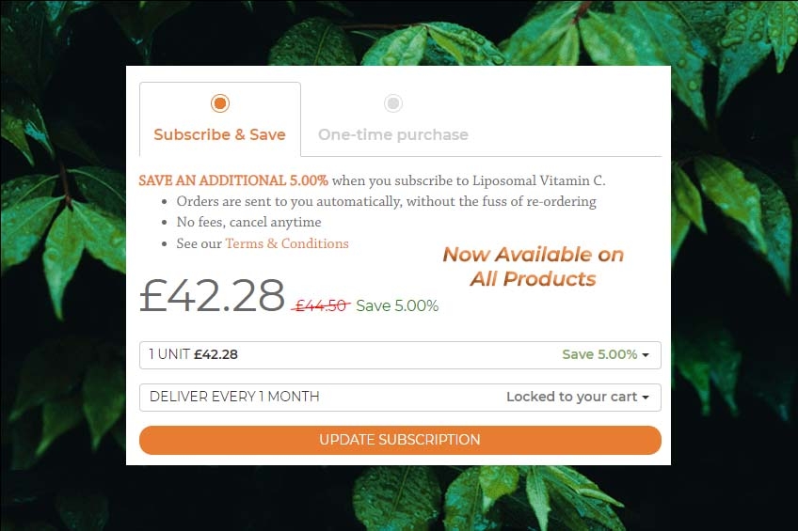Switch to the Subscribe & Save tab label
Image resolution: width=798 pixels, height=531 pixels.
[219, 134]
